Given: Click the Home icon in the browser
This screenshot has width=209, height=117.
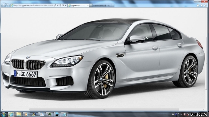Looking at the screenshot, I should [198, 5].
